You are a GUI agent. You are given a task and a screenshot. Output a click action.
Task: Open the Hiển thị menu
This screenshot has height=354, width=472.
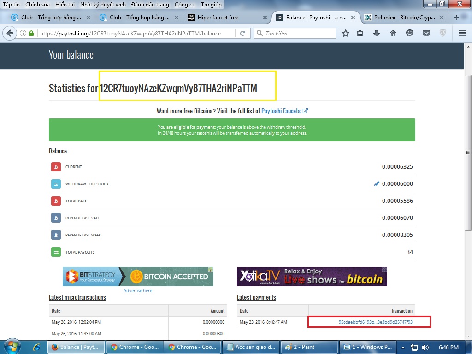(x=65, y=5)
